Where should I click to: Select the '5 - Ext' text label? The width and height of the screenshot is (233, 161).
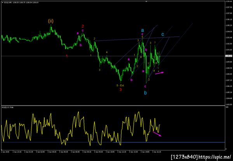(x=120, y=85)
